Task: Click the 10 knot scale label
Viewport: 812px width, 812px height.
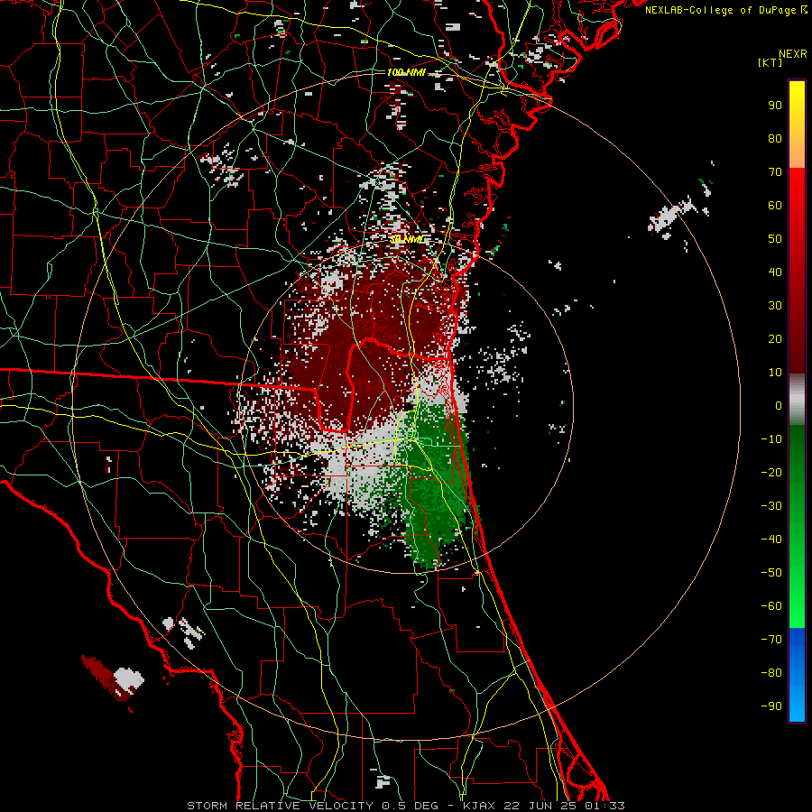Action: coord(775,373)
